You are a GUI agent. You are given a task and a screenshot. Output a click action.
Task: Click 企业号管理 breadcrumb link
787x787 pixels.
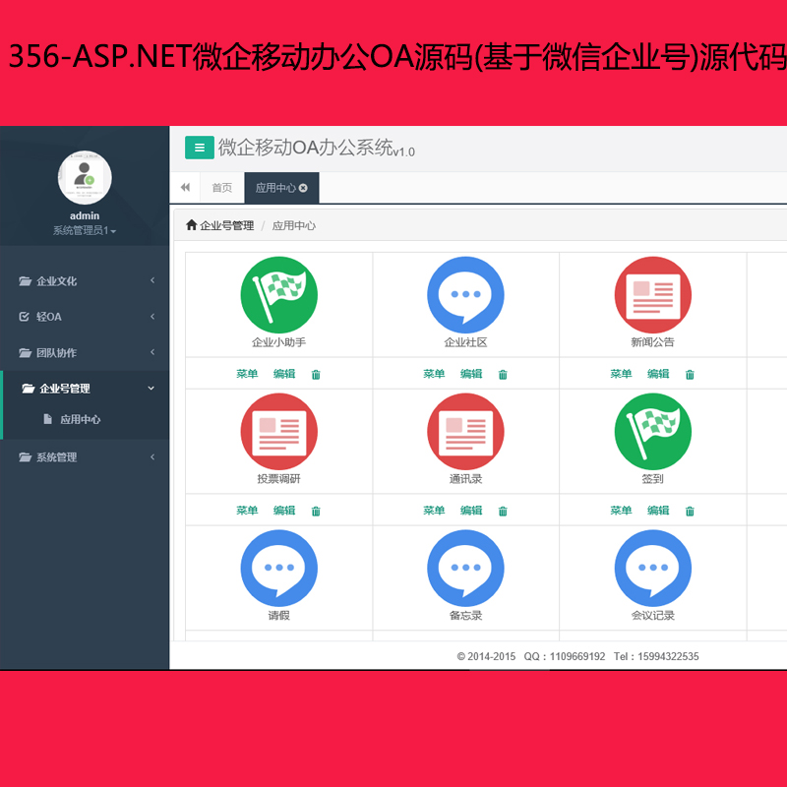coord(227,226)
